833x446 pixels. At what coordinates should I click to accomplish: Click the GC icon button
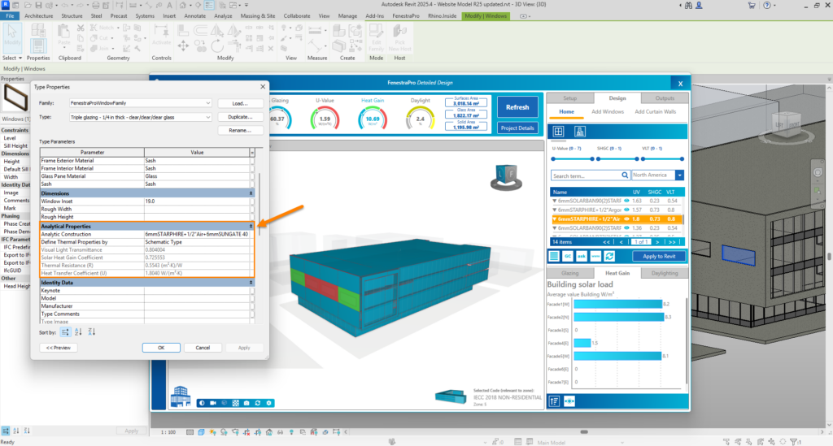click(x=568, y=256)
